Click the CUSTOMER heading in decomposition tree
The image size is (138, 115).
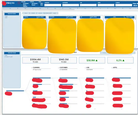[63, 67]
